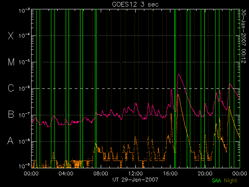249x187 pixels.
Task: Click the B flare class label
Action: (11, 114)
